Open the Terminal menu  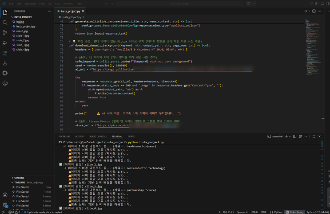tap(68, 4)
